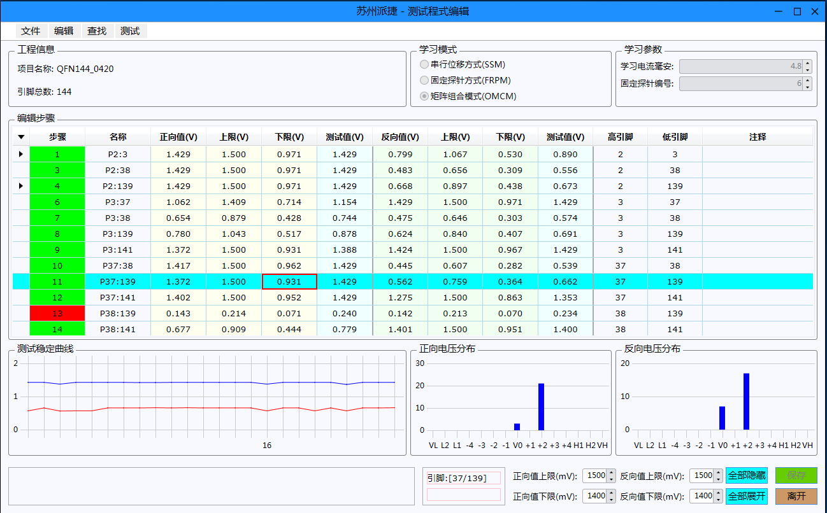Increase 固定探针编号 with up arrow
Viewport: 827px width, 513px height.
point(808,80)
